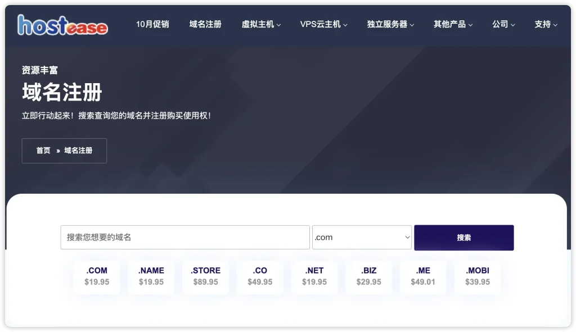Open the 独立服务器 dropdown
The image size is (576, 332).
pyautogui.click(x=390, y=24)
